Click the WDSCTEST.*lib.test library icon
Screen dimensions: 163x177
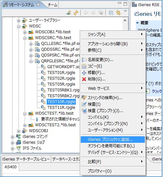31,113
